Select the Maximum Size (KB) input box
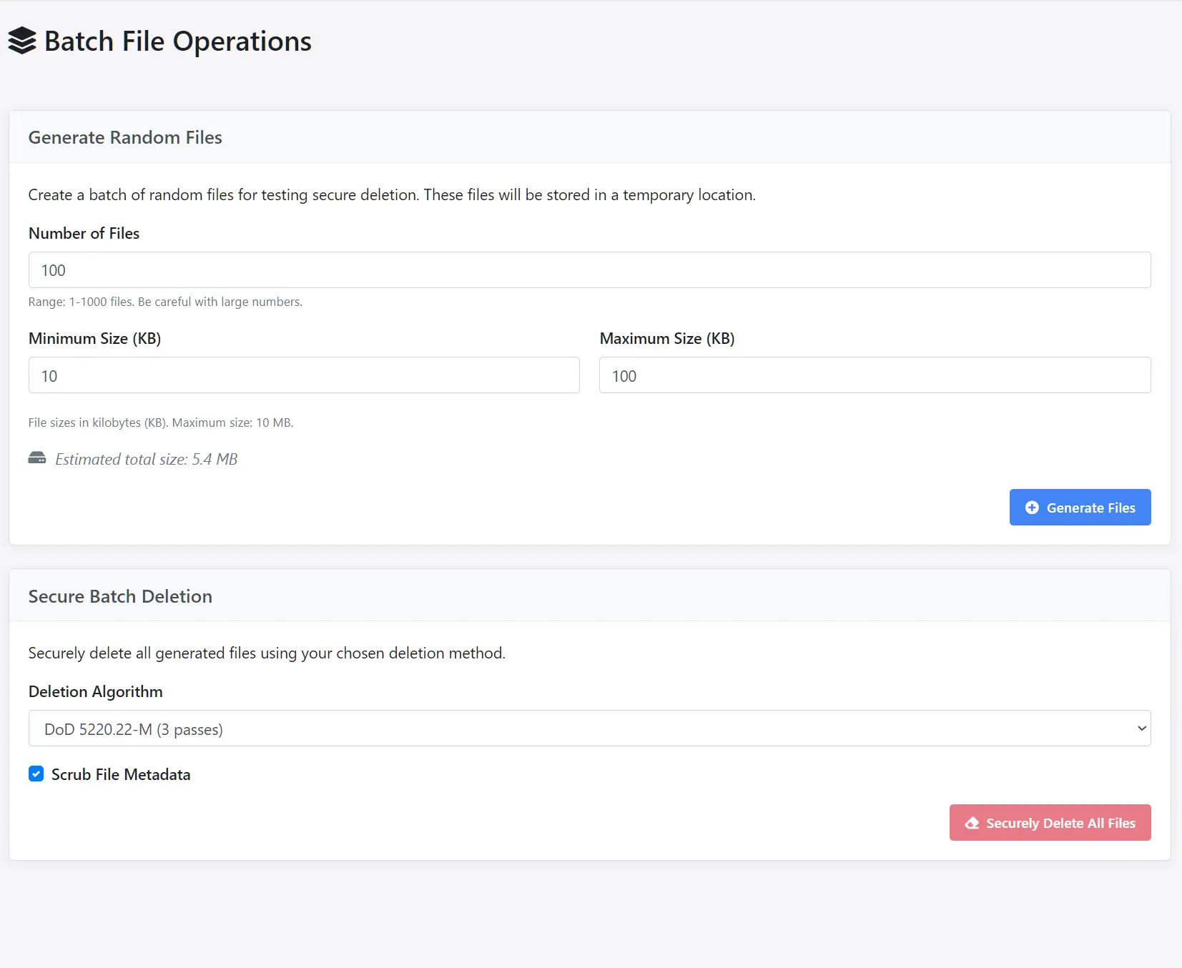The height and width of the screenshot is (968, 1182). click(874, 375)
